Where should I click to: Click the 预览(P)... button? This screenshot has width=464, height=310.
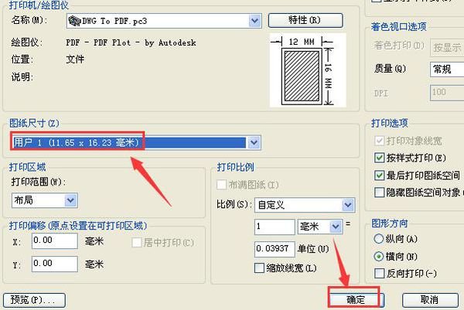34,300
